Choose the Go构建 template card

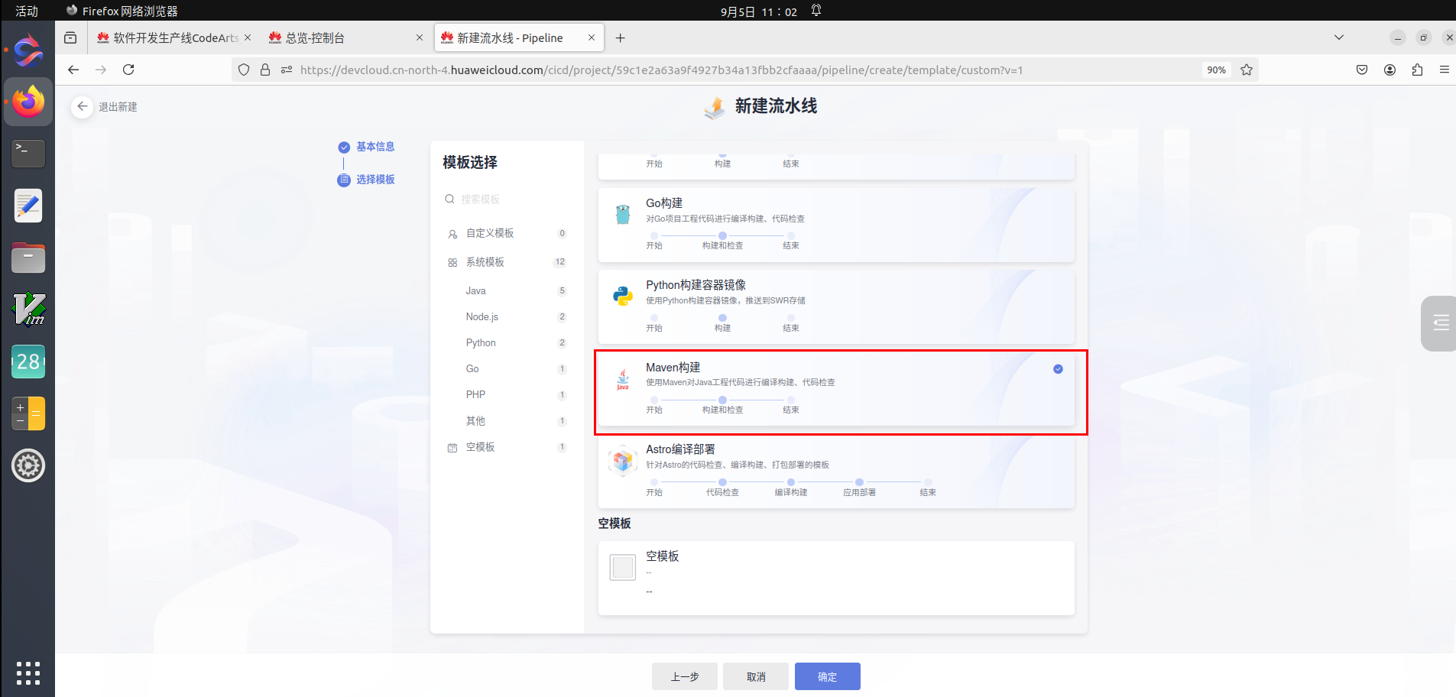836,225
